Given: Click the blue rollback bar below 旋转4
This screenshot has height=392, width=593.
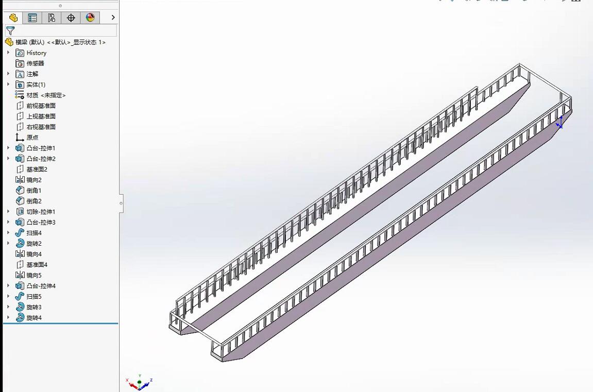Looking at the screenshot, I should (x=60, y=323).
